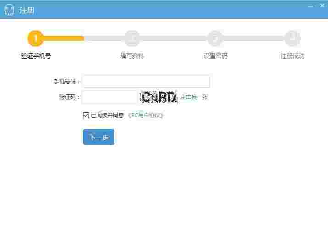
Task: Click the 手机号码 field label
Action: (66, 81)
